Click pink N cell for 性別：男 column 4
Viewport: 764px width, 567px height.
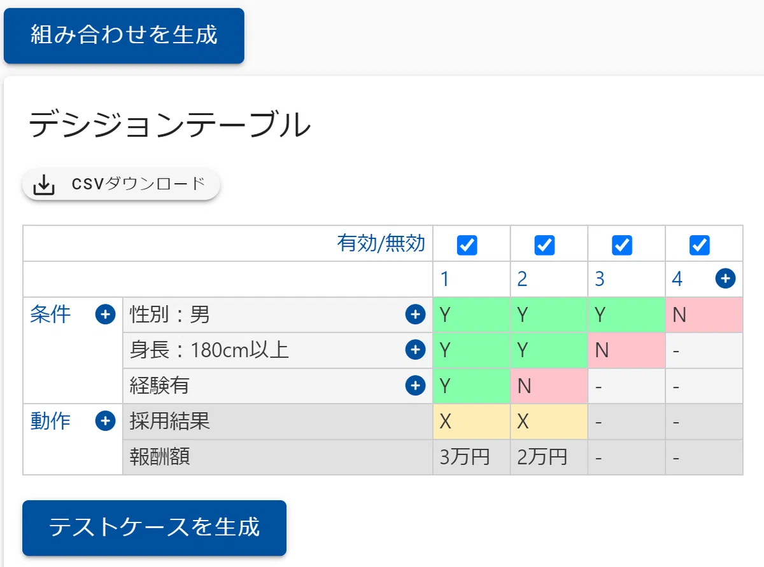[x=704, y=315]
